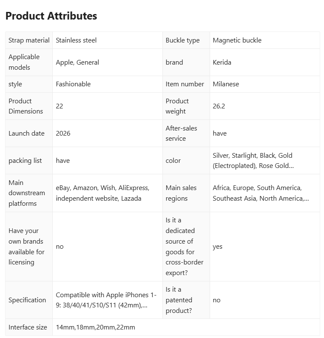Select the cross-border export 'yes' value
Viewport: 324px width, 338px height.
217,247
